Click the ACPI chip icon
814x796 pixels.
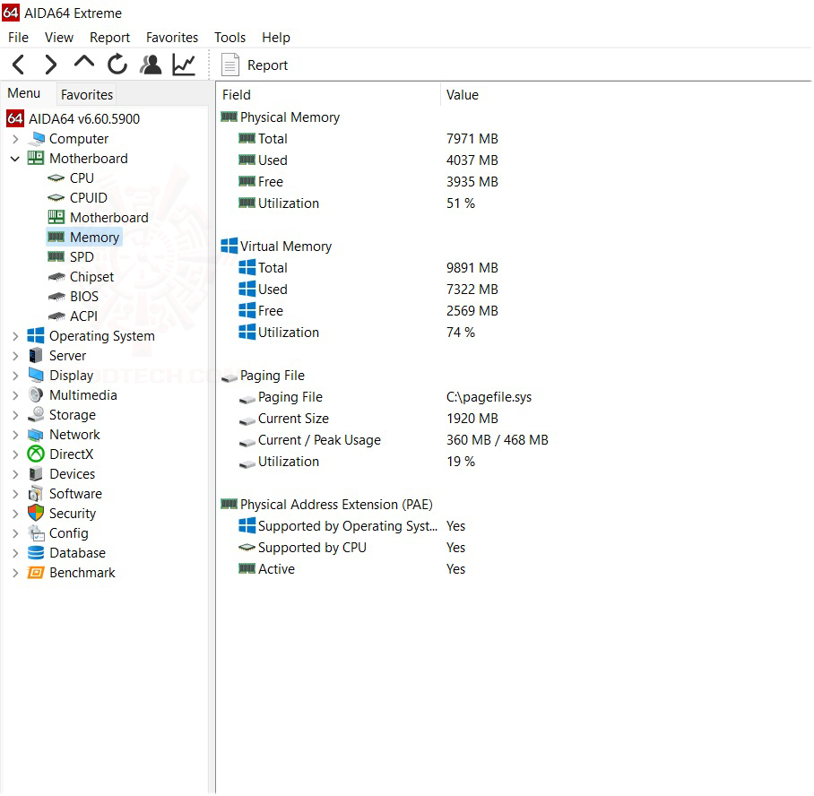56,316
